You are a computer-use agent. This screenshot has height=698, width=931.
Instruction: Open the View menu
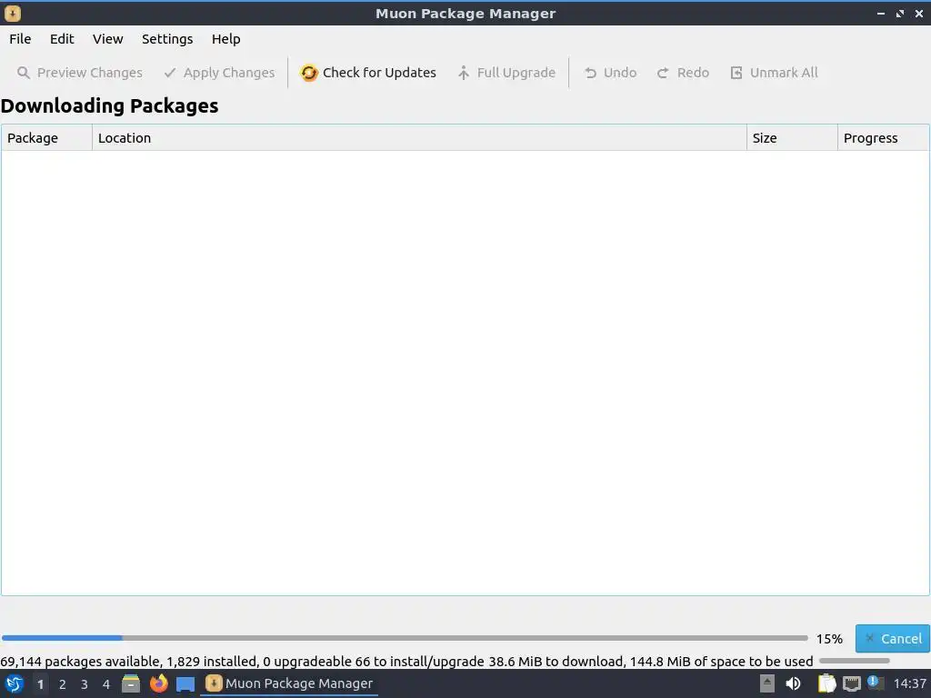[107, 39]
